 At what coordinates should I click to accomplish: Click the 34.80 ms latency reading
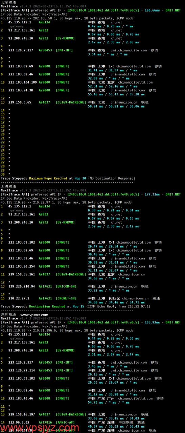(94, 302)
